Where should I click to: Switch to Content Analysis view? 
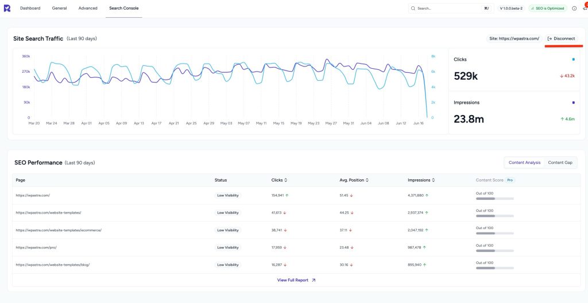pos(524,163)
